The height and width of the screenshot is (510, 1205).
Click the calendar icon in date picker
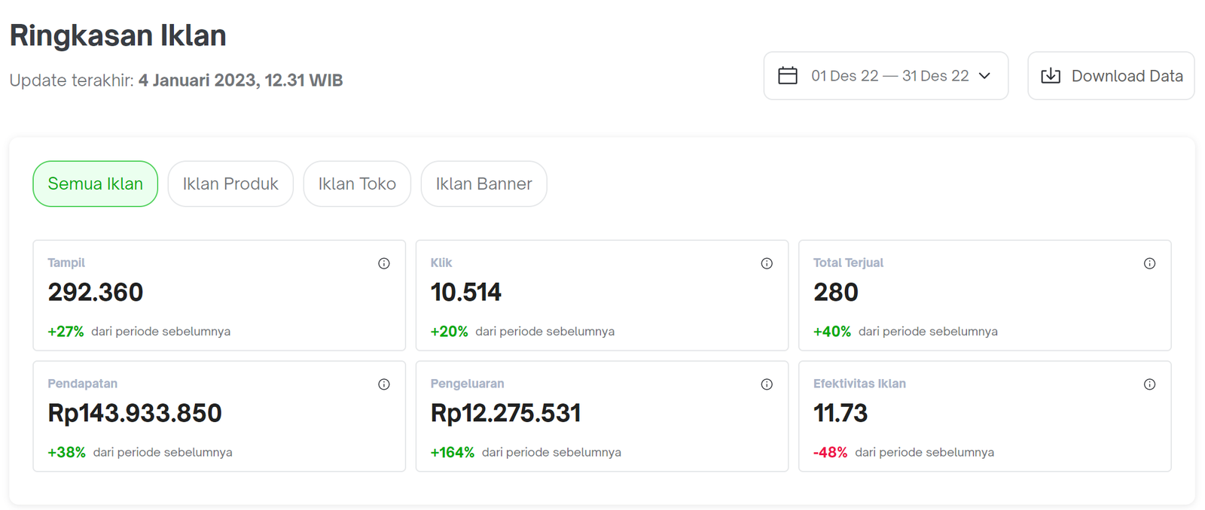788,76
